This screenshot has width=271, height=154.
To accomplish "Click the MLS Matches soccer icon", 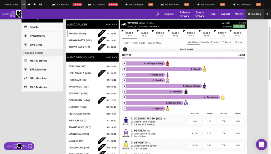I will [26, 87].
